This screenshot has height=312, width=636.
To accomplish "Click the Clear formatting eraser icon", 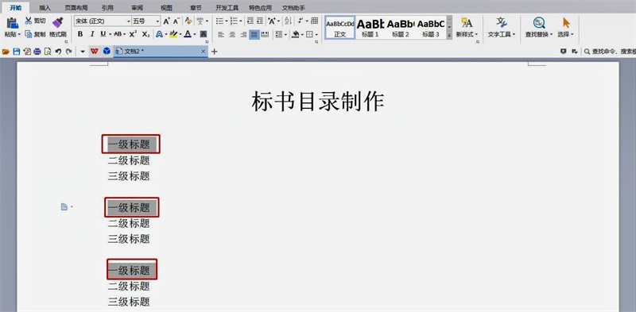I will (188, 21).
